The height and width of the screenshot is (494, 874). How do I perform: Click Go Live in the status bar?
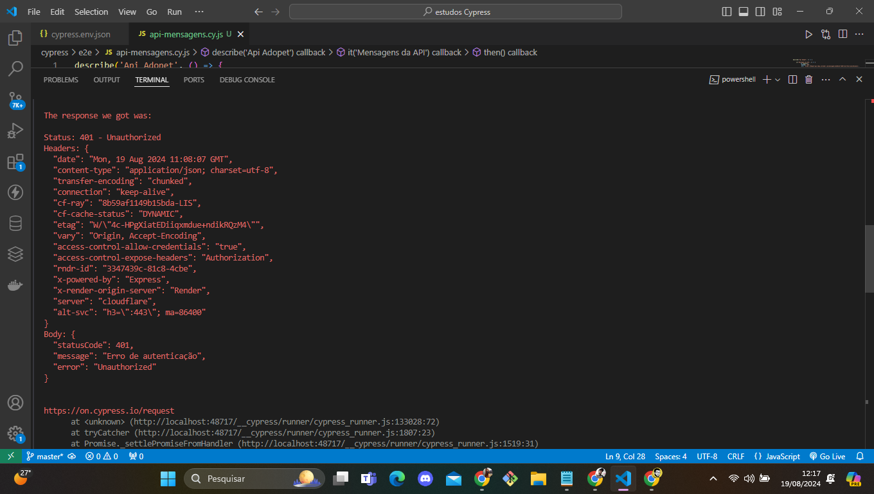click(827, 456)
